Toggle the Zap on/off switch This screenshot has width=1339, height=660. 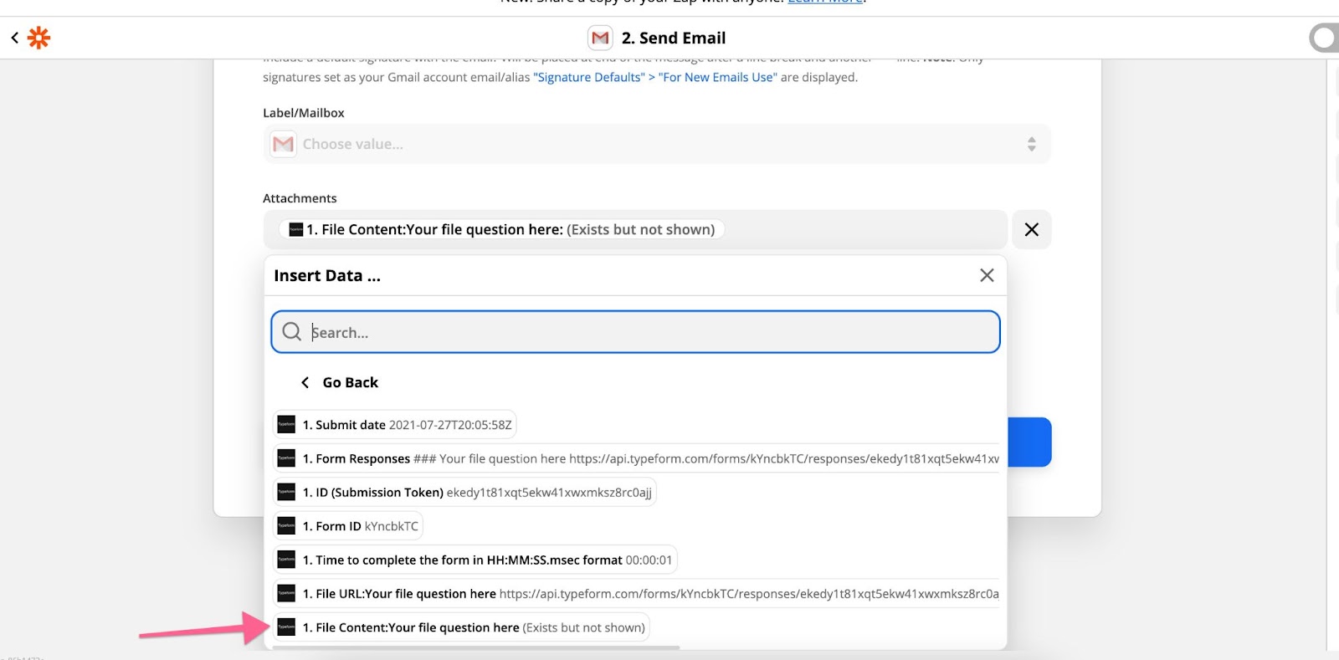pyautogui.click(x=1324, y=38)
